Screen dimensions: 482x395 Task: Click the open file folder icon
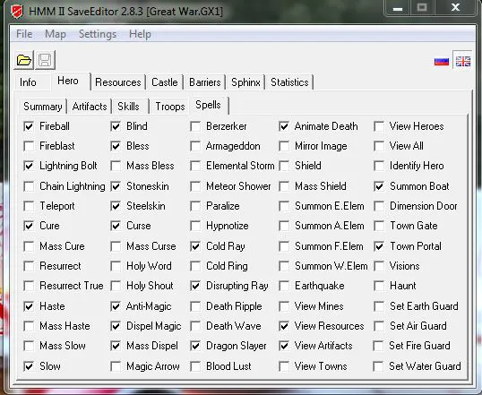click(24, 60)
